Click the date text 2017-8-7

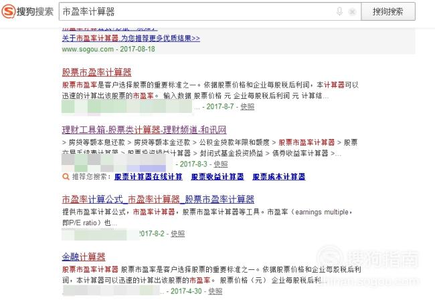click(220, 107)
